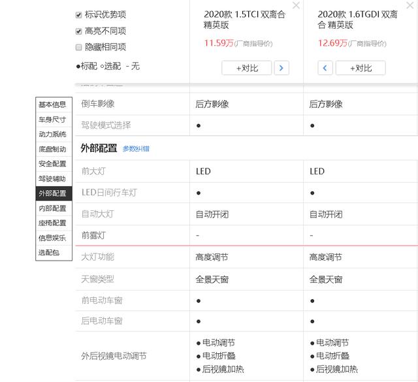418x382 pixels.
Task: Toggle the 高亮不同项 checkbox
Action: [78, 31]
